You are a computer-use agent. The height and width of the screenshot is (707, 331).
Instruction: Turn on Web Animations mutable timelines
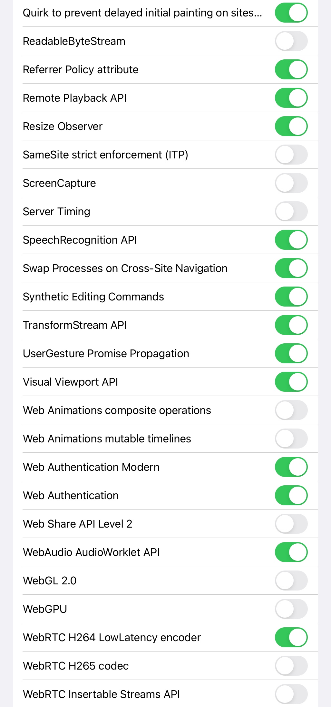291,439
